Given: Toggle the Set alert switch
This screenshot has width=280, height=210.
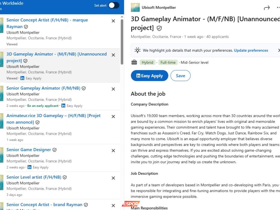Looking at the screenshot, I should pyautogui.click(x=114, y=5).
